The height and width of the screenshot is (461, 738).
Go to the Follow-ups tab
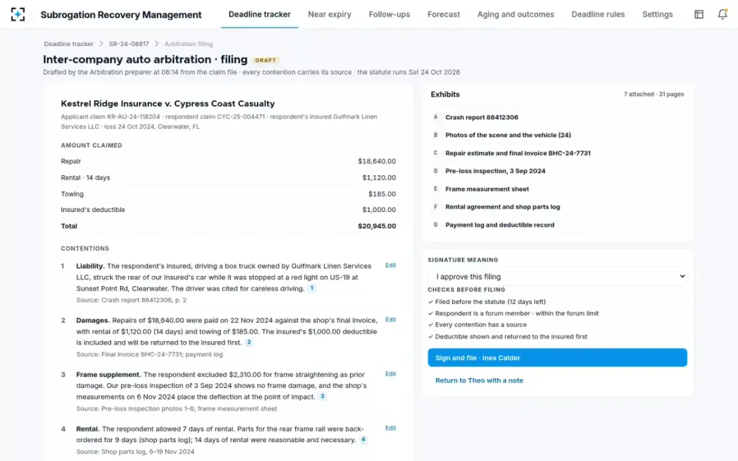coord(389,14)
